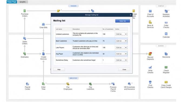181x102 pixels.
Task: Open the Chart of Accounts icon
Action: click(150, 11)
